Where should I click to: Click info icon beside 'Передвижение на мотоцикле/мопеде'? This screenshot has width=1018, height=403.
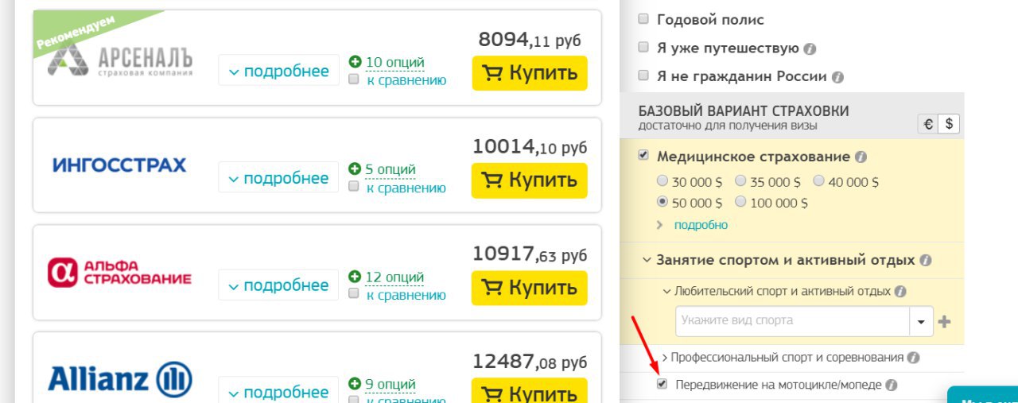(x=891, y=386)
